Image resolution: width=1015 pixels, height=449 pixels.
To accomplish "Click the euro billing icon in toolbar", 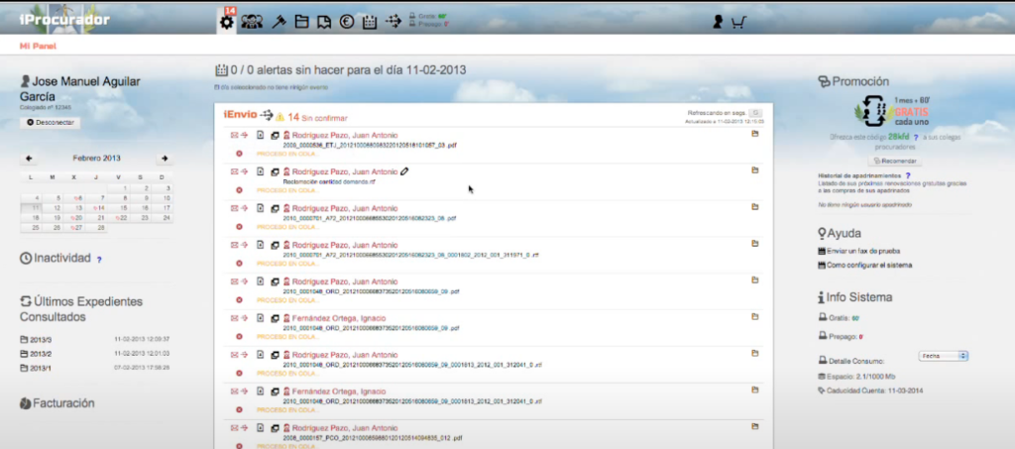I will point(346,22).
